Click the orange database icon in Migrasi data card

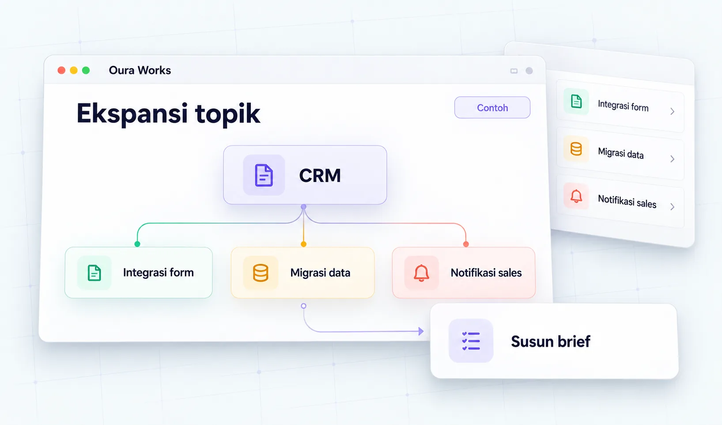261,273
